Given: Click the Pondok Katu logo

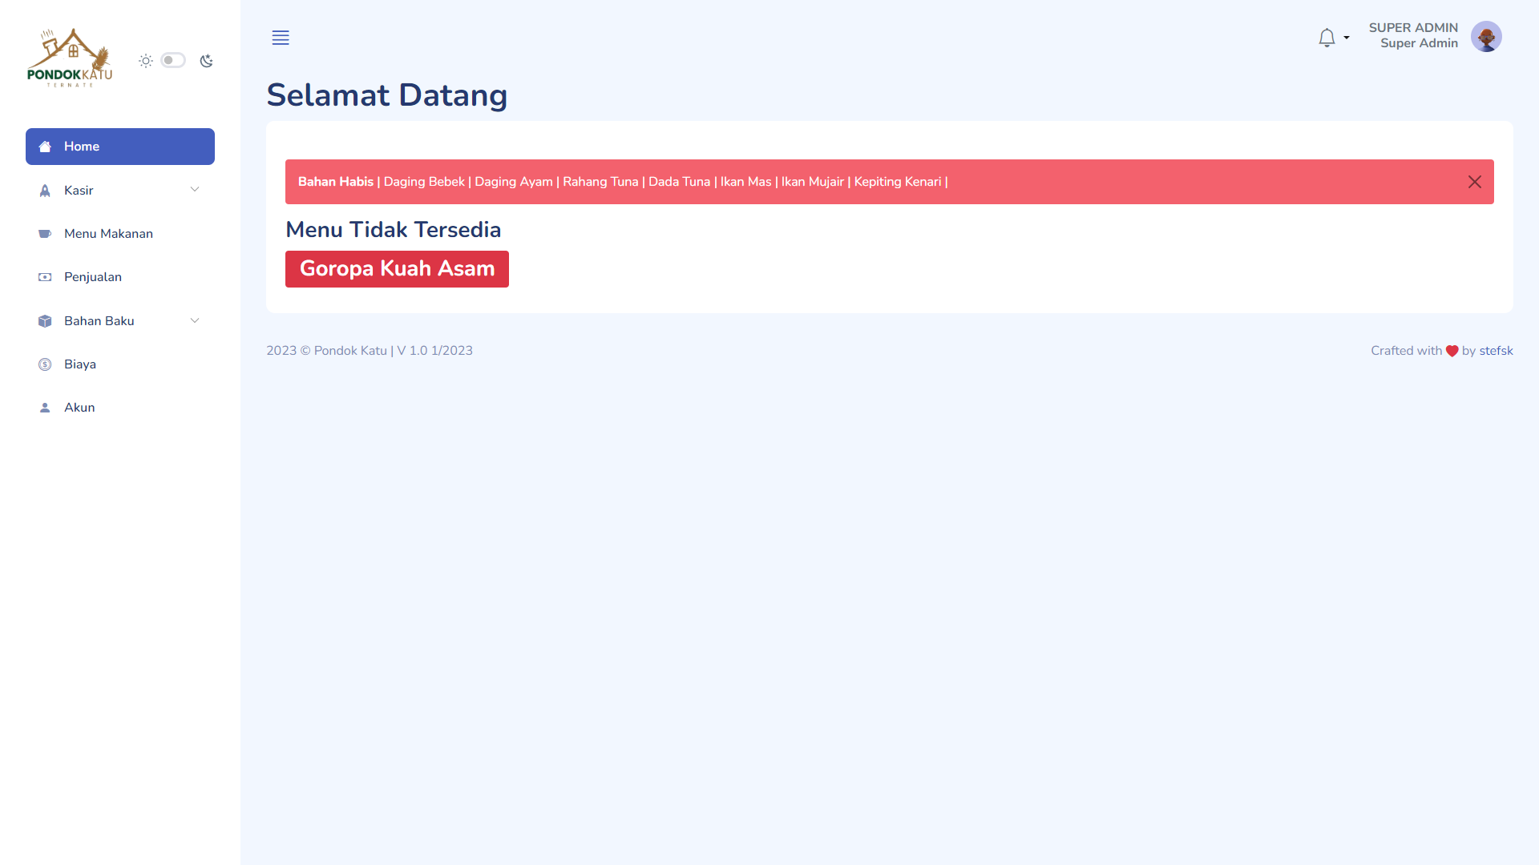Looking at the screenshot, I should click(x=70, y=58).
